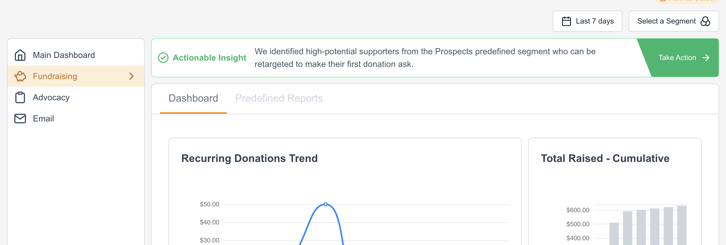Image resolution: width=726 pixels, height=245 pixels.
Task: Select the envelope icon beside Email
Action: [20, 118]
